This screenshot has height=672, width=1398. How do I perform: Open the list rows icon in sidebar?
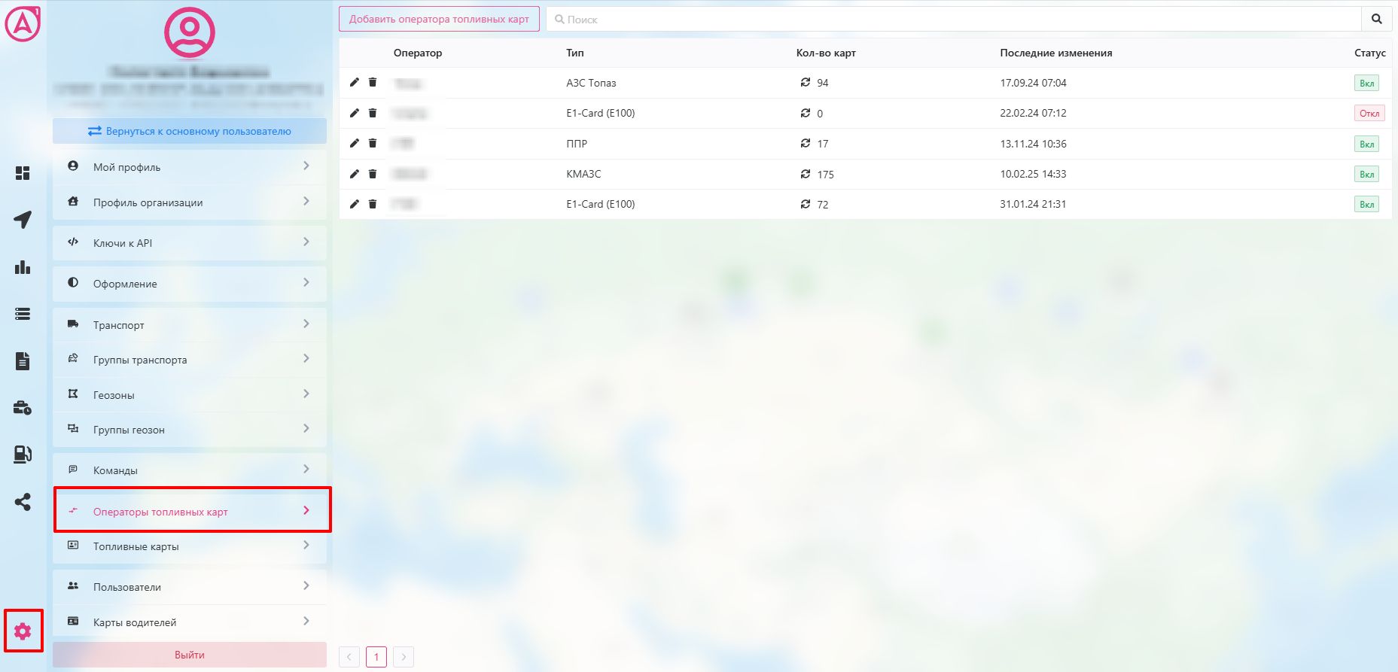tap(23, 314)
